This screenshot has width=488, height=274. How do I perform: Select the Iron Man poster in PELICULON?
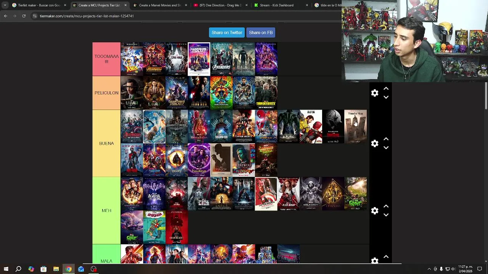[199, 93]
